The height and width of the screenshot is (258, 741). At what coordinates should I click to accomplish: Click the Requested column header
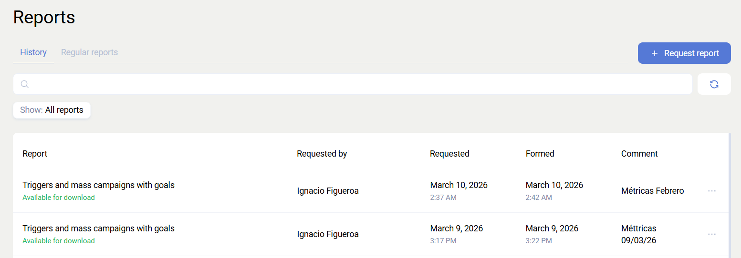(x=449, y=154)
